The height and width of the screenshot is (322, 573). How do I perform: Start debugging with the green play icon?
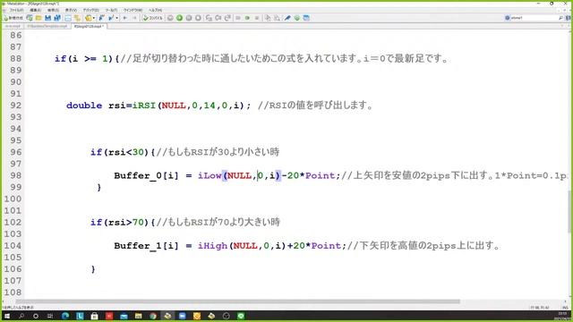click(179, 18)
